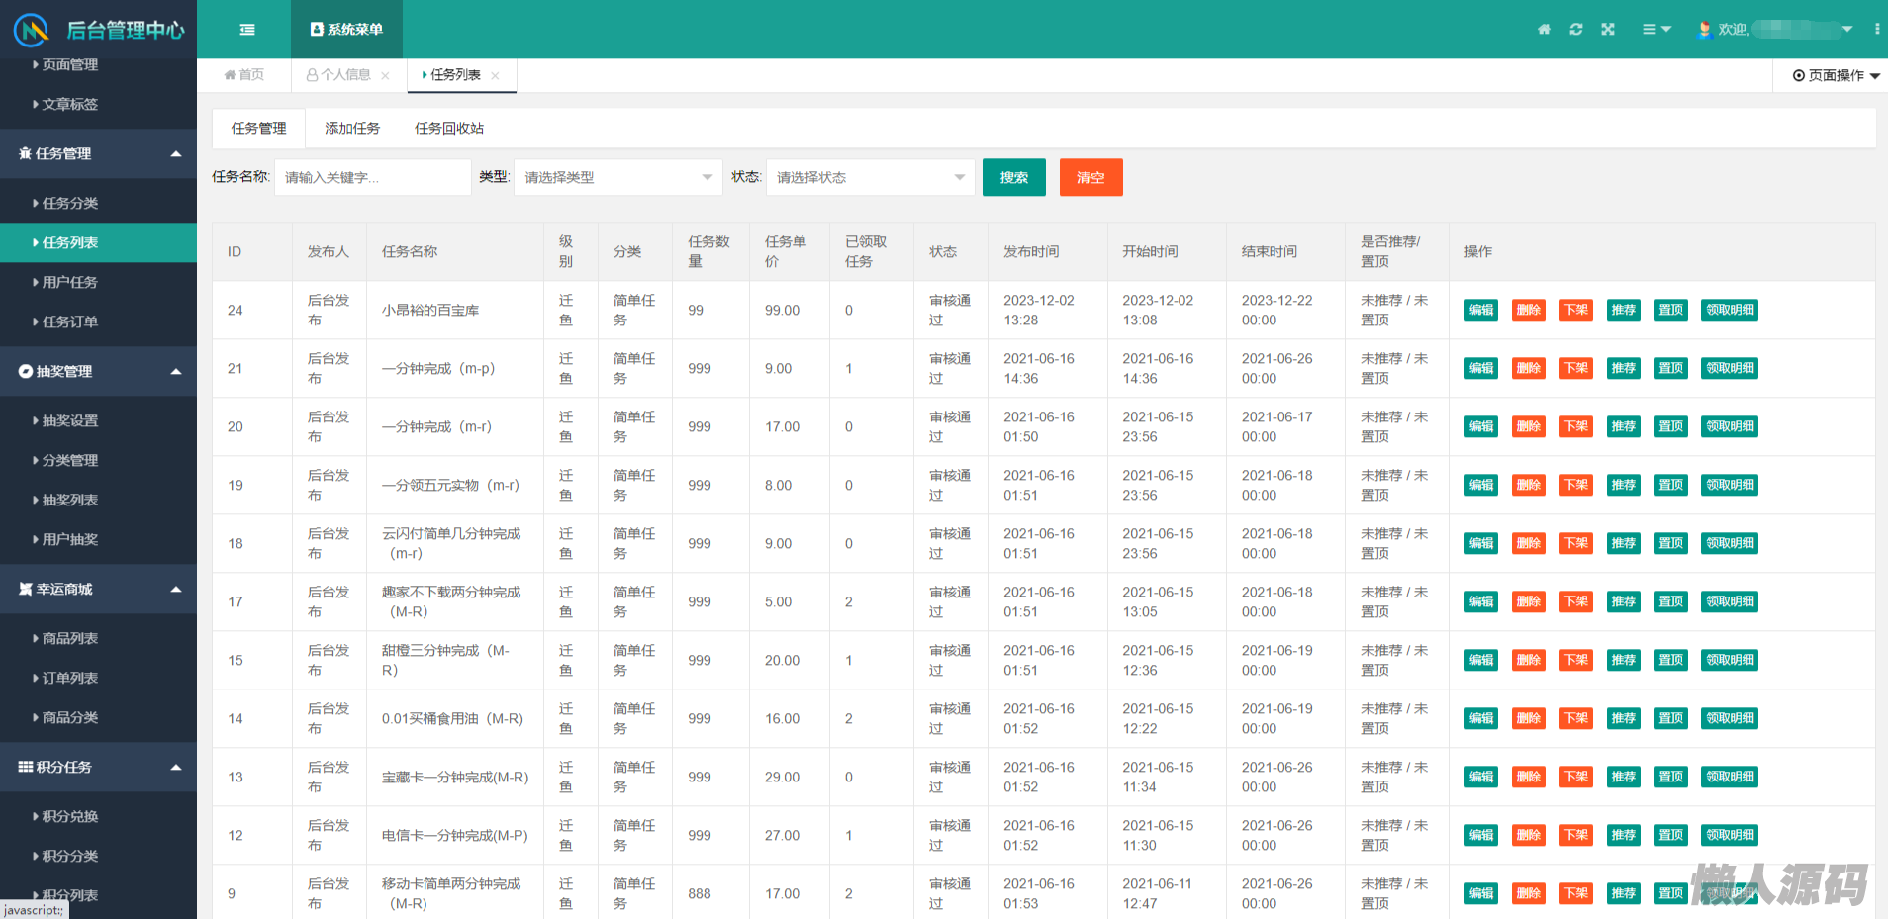
Task: Click the green 搜索 button
Action: [1013, 177]
